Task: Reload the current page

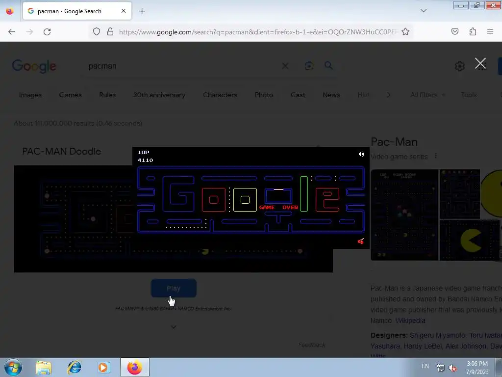Action: point(47,32)
